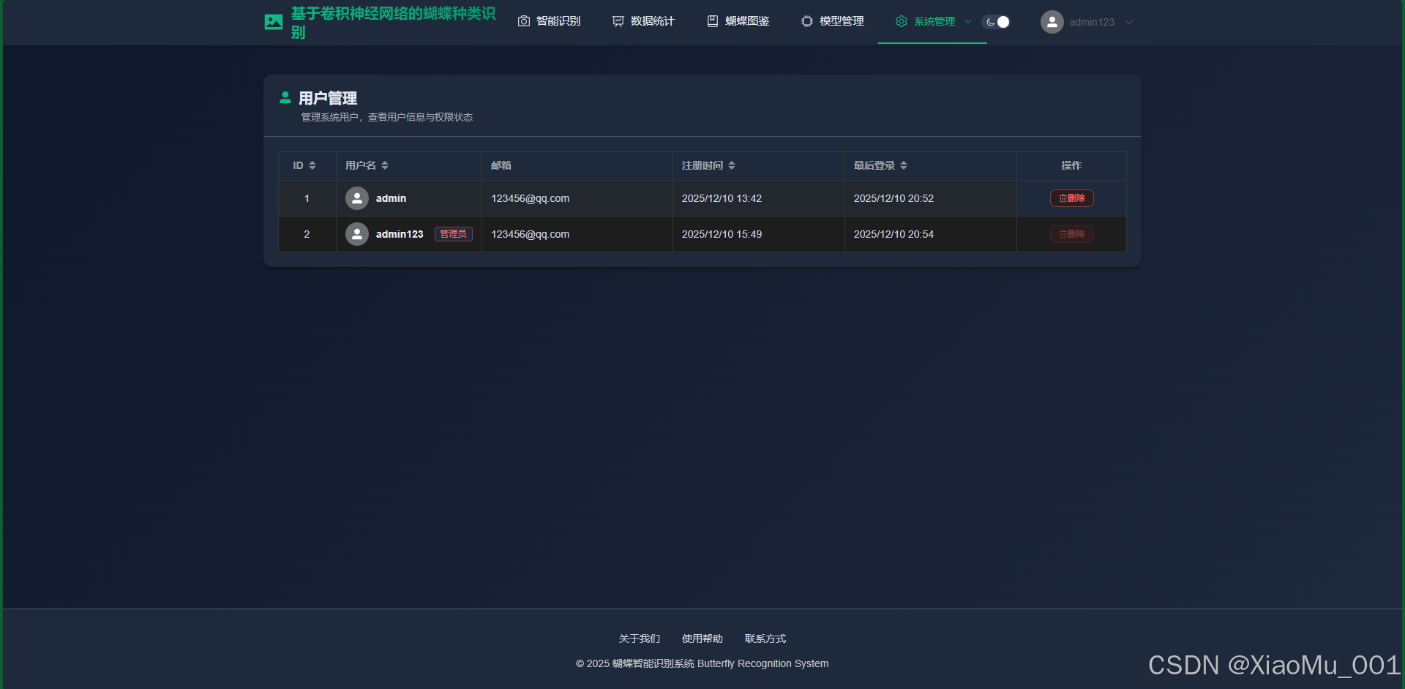Click the email 123456@qq.com in admin123 row
This screenshot has height=689, width=1405.
tap(531, 234)
